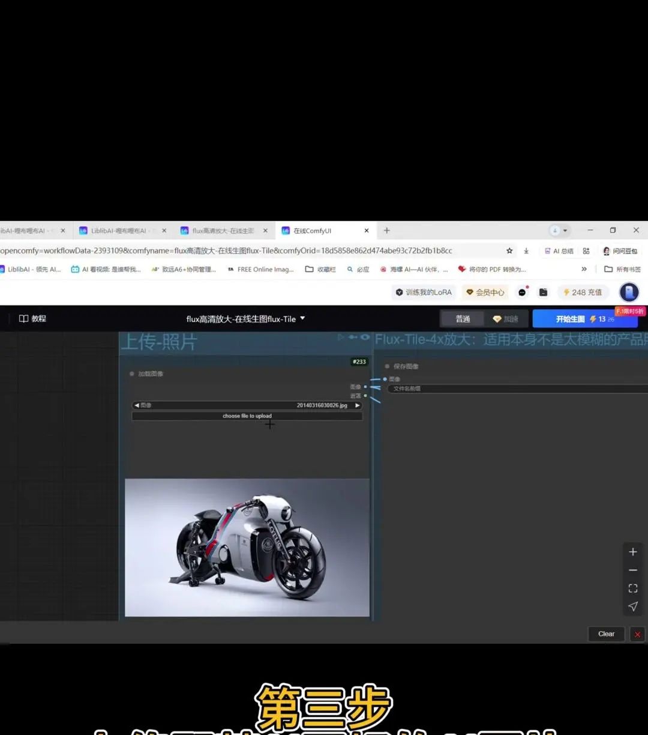Expand the bookmarks overflow chevron
The image size is (648, 735).
click(584, 269)
